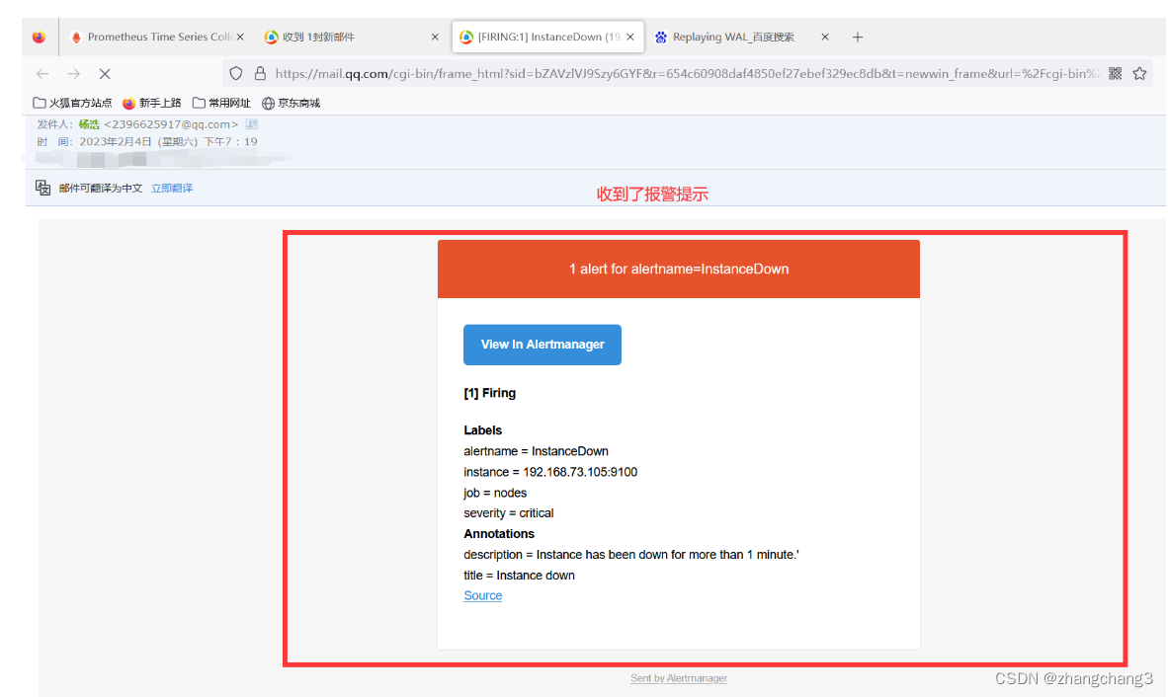Go forward to next page
The height and width of the screenshot is (697, 1168).
point(73,74)
